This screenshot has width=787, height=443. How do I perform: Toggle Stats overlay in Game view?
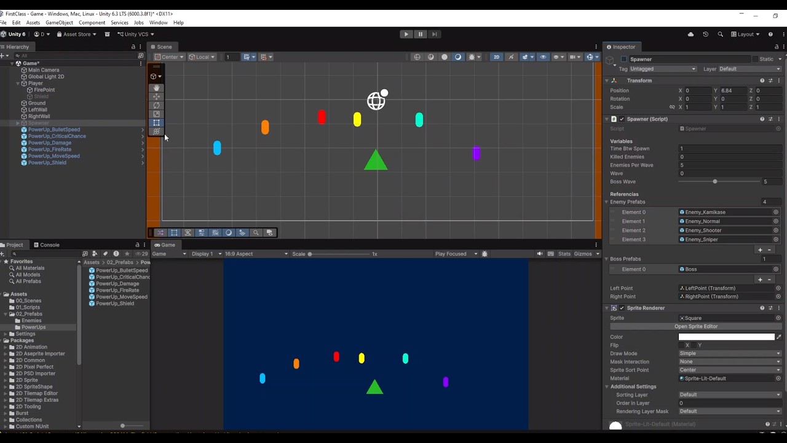(564, 253)
